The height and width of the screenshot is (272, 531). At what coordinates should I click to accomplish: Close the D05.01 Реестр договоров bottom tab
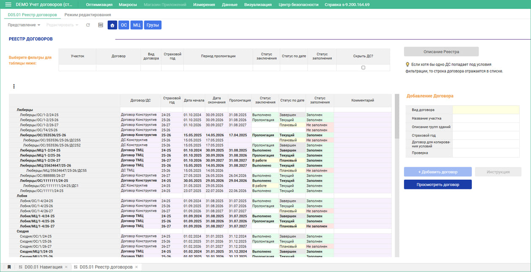pos(136,267)
